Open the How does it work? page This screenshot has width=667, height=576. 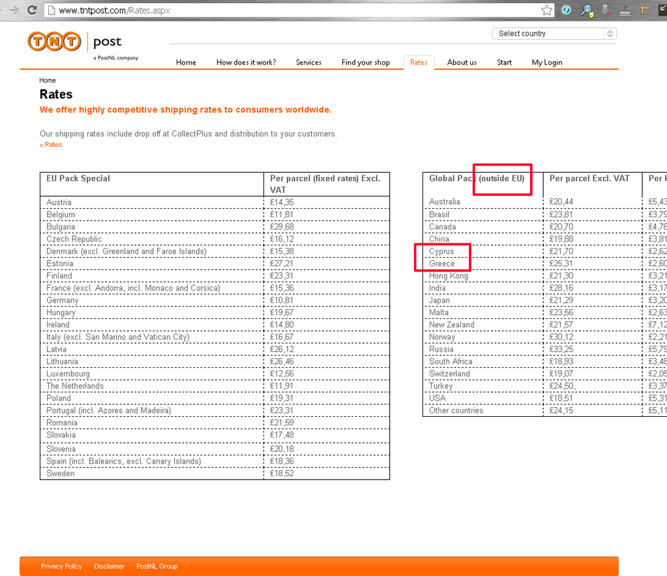click(x=246, y=63)
